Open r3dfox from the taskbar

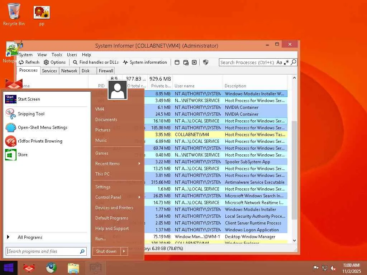pyautogui.click(x=29, y=268)
